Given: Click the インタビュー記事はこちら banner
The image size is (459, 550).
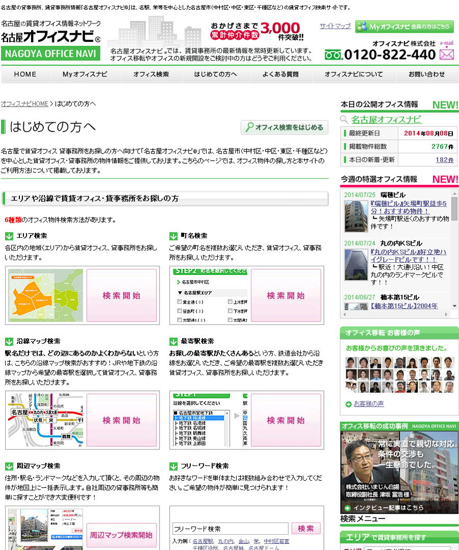Looking at the screenshot, I should 399,468.
